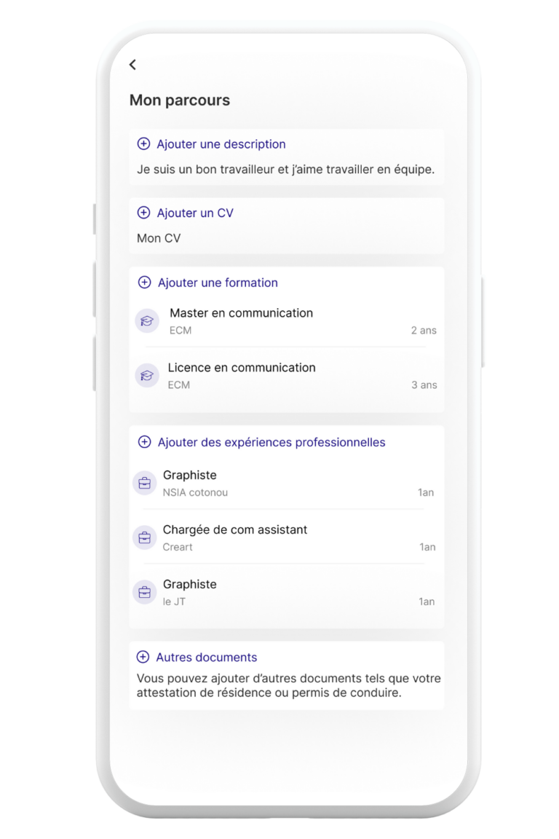Click briefcase icon for Chargée de com assistant
This screenshot has width=559, height=839.
pyautogui.click(x=144, y=537)
